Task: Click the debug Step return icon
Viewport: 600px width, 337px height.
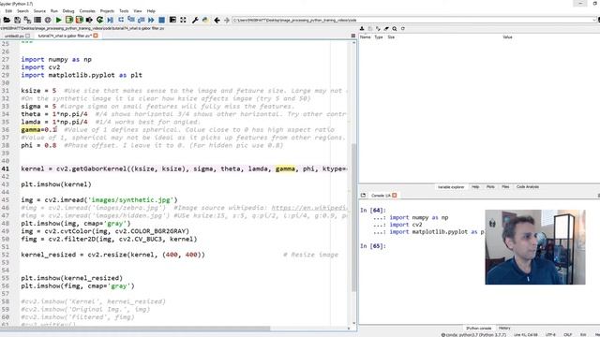Action: [x=142, y=20]
